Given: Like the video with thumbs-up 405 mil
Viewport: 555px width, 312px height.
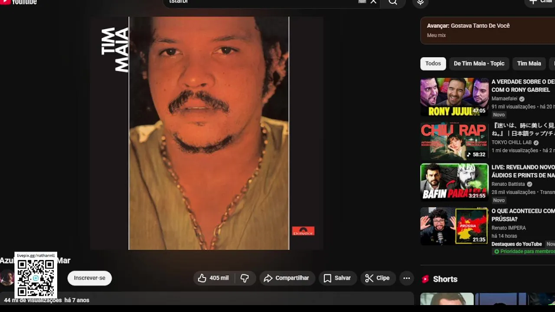Looking at the screenshot, I should click(x=214, y=278).
